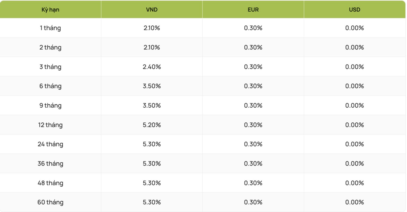Select the 1 tháng term cell

[x=50, y=28]
